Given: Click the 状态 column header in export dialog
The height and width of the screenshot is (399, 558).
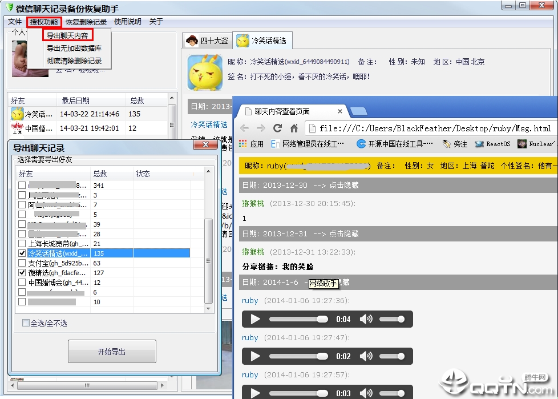Looking at the screenshot, I should tap(161, 174).
